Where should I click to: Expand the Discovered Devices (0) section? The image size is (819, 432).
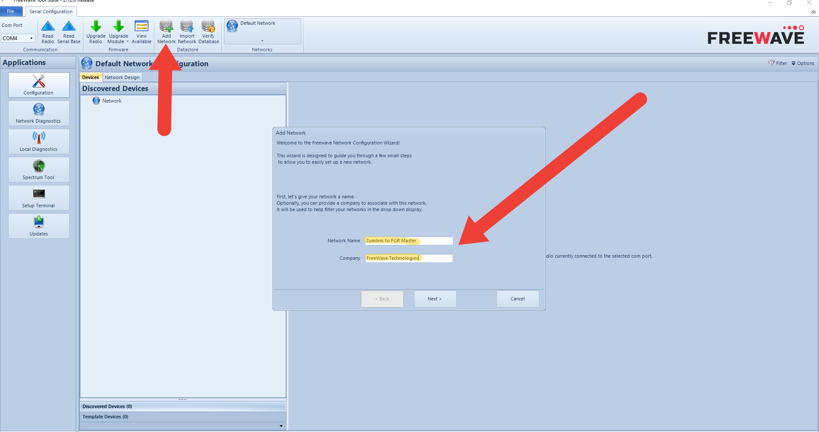tap(183, 406)
